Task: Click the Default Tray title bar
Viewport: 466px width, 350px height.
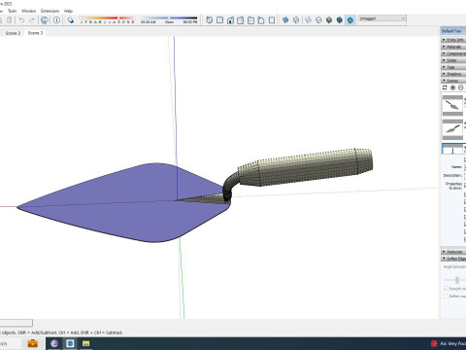Action: tap(453, 31)
